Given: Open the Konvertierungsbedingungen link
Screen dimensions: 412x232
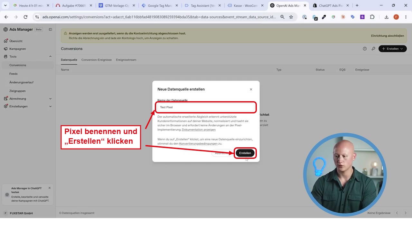Looking at the screenshot, I should click(198, 144).
